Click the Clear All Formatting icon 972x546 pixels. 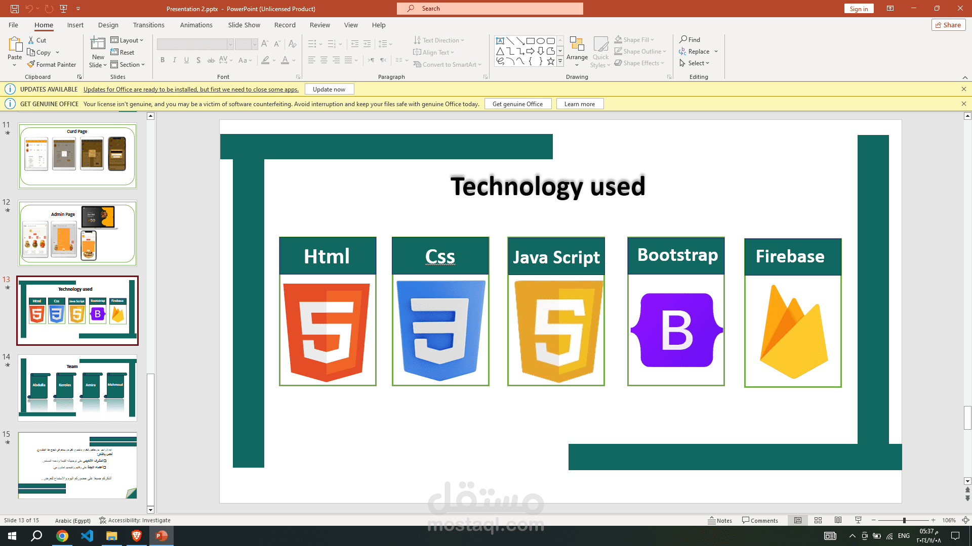(292, 44)
